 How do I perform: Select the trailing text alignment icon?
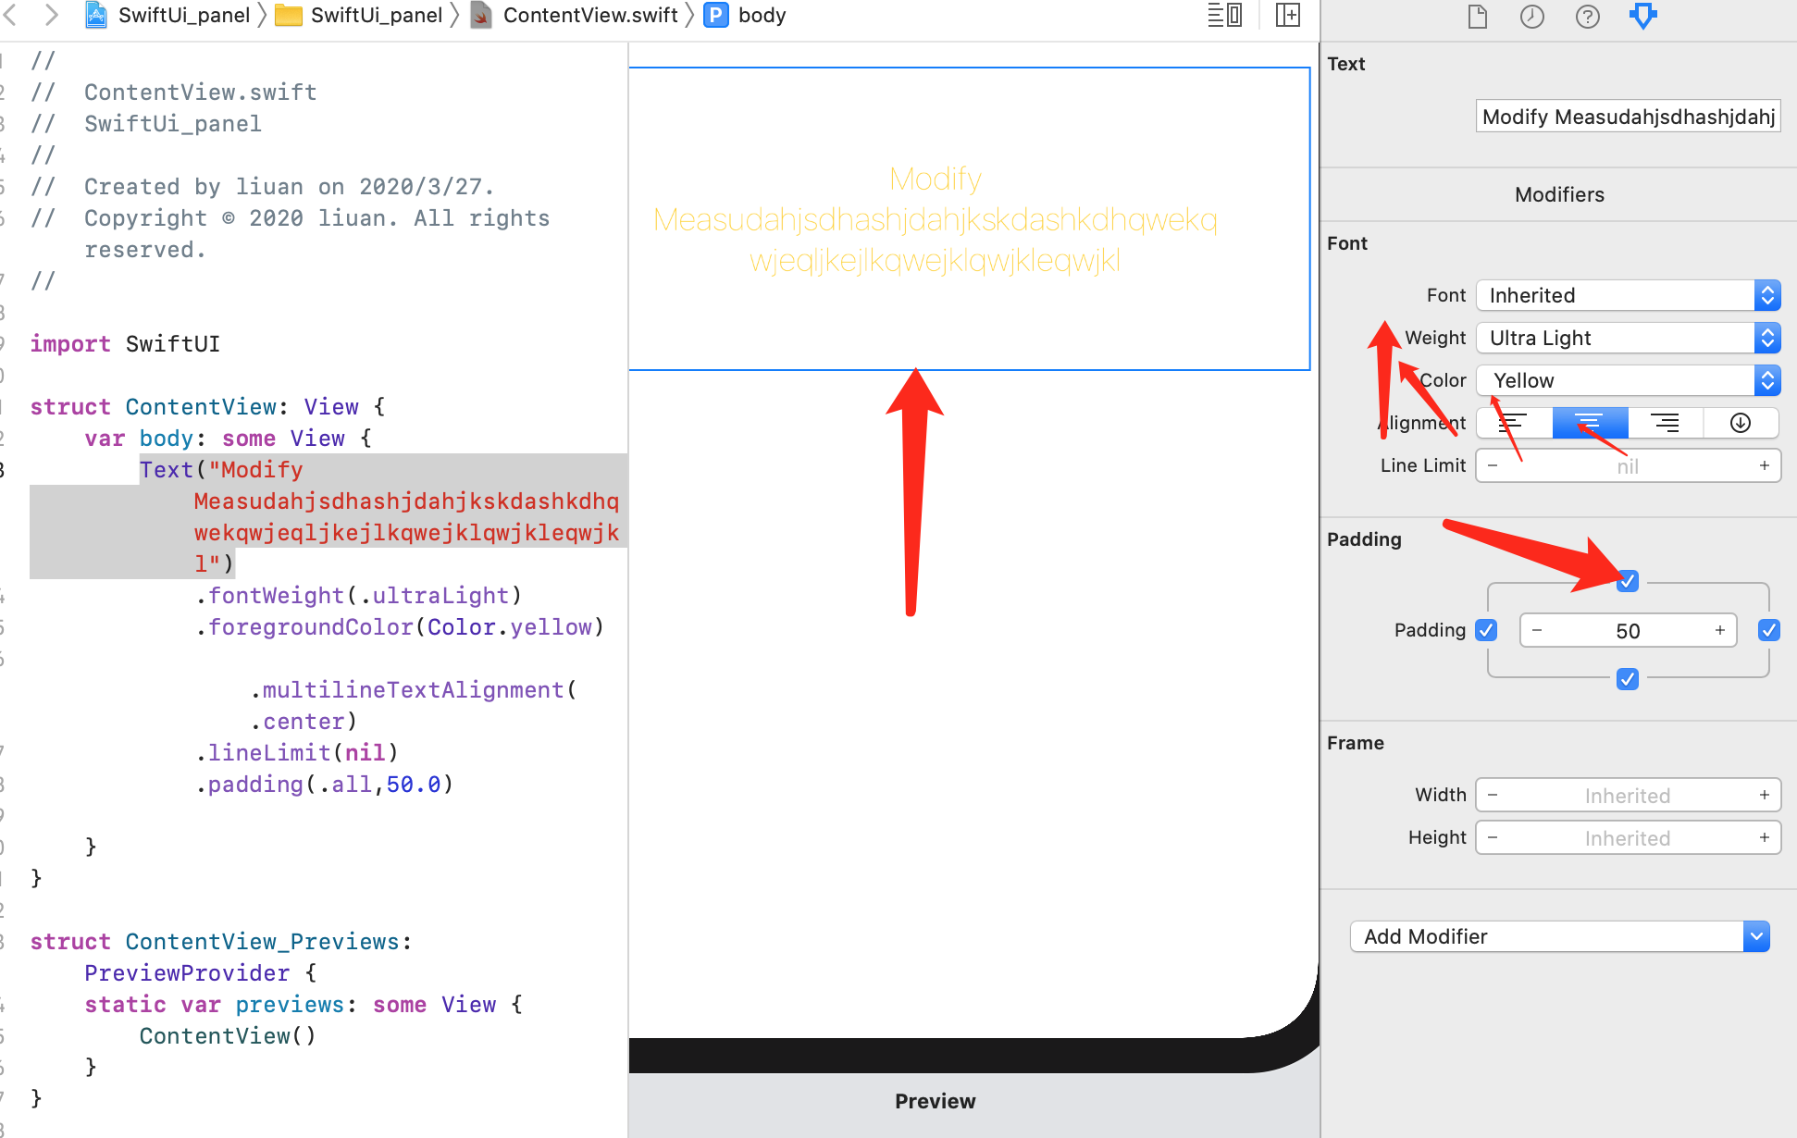pos(1665,423)
